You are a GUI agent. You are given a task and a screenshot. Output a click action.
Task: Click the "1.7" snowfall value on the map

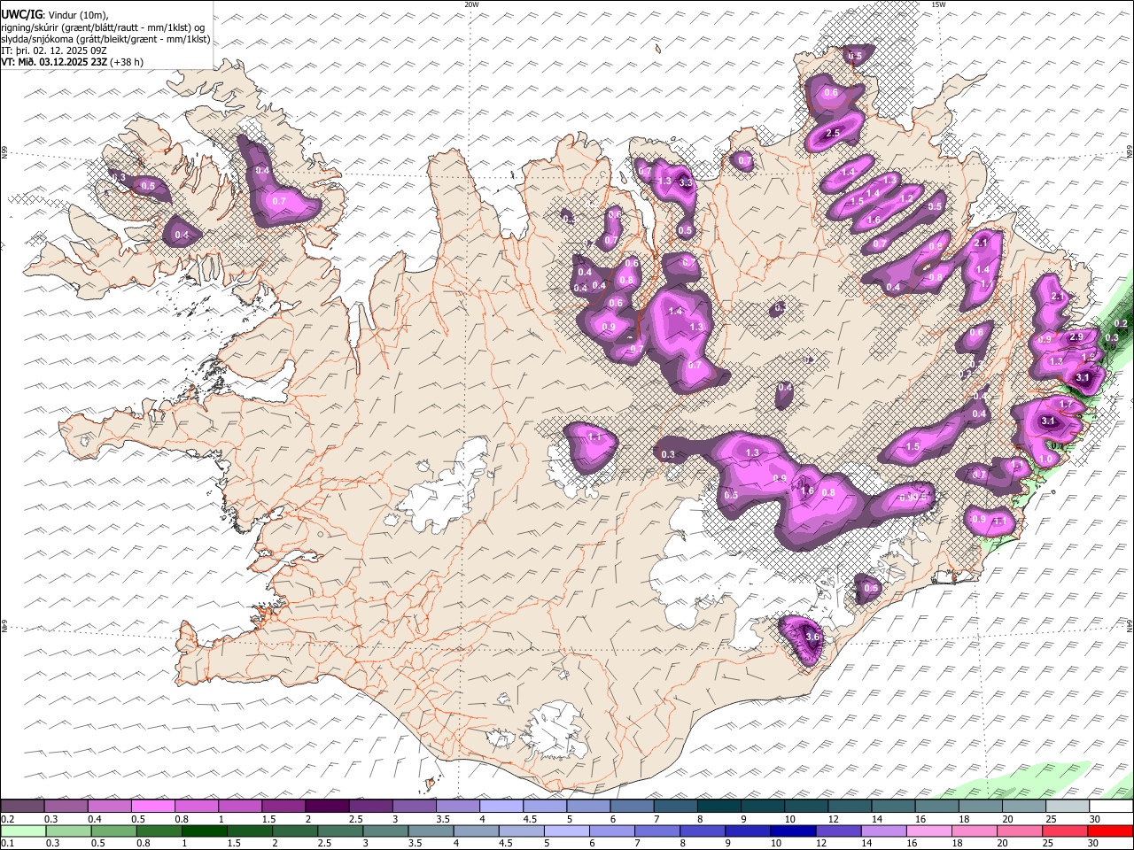coord(1066,405)
